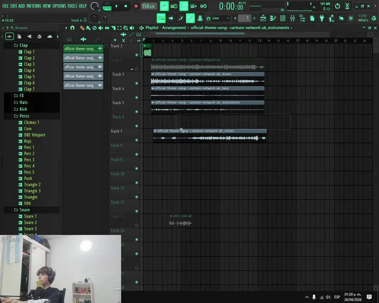
Task: Click the undo history circular arrow icon
Action: point(337,6)
